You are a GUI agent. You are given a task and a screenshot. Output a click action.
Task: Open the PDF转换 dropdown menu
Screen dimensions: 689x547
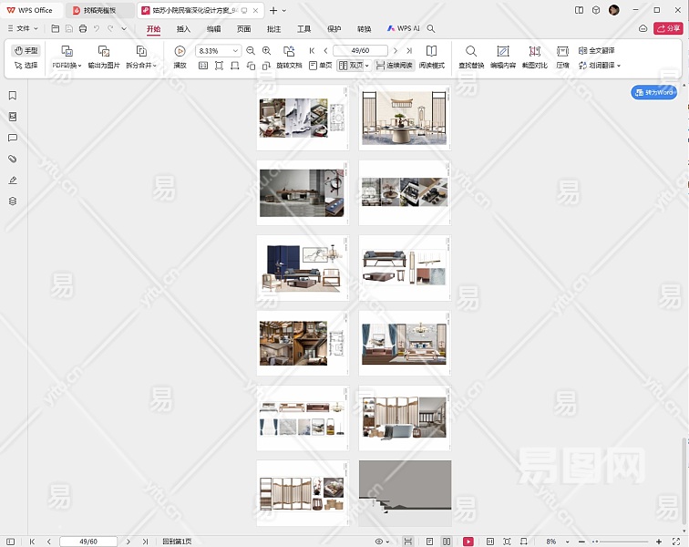click(67, 66)
